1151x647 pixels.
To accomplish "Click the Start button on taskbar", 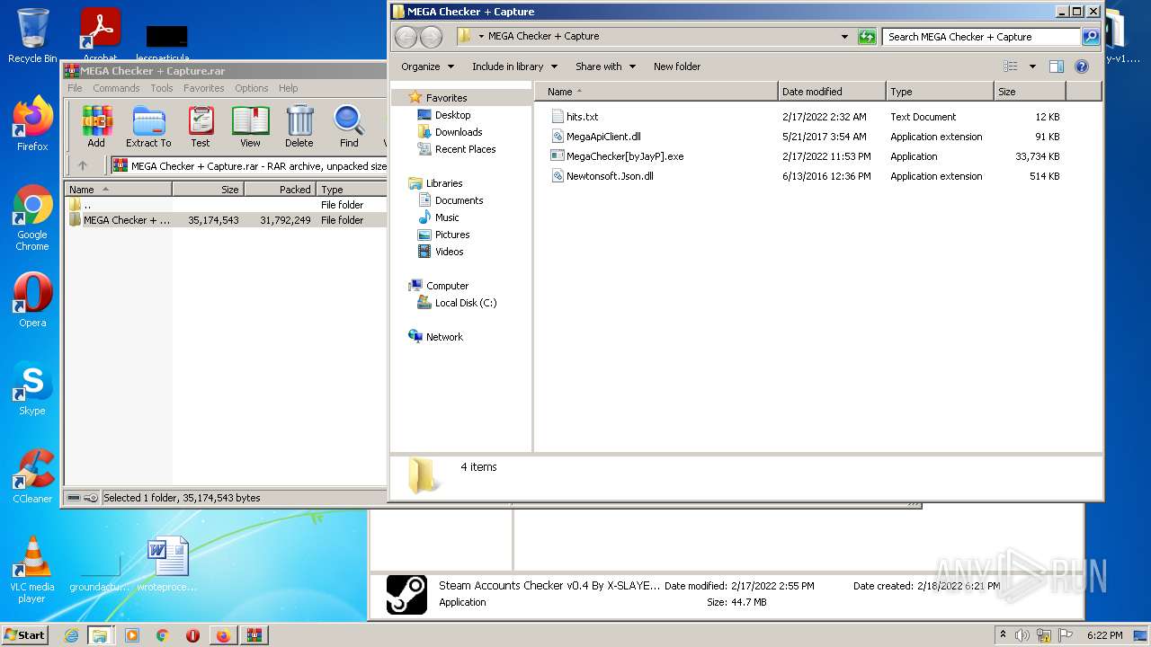I will (x=25, y=635).
